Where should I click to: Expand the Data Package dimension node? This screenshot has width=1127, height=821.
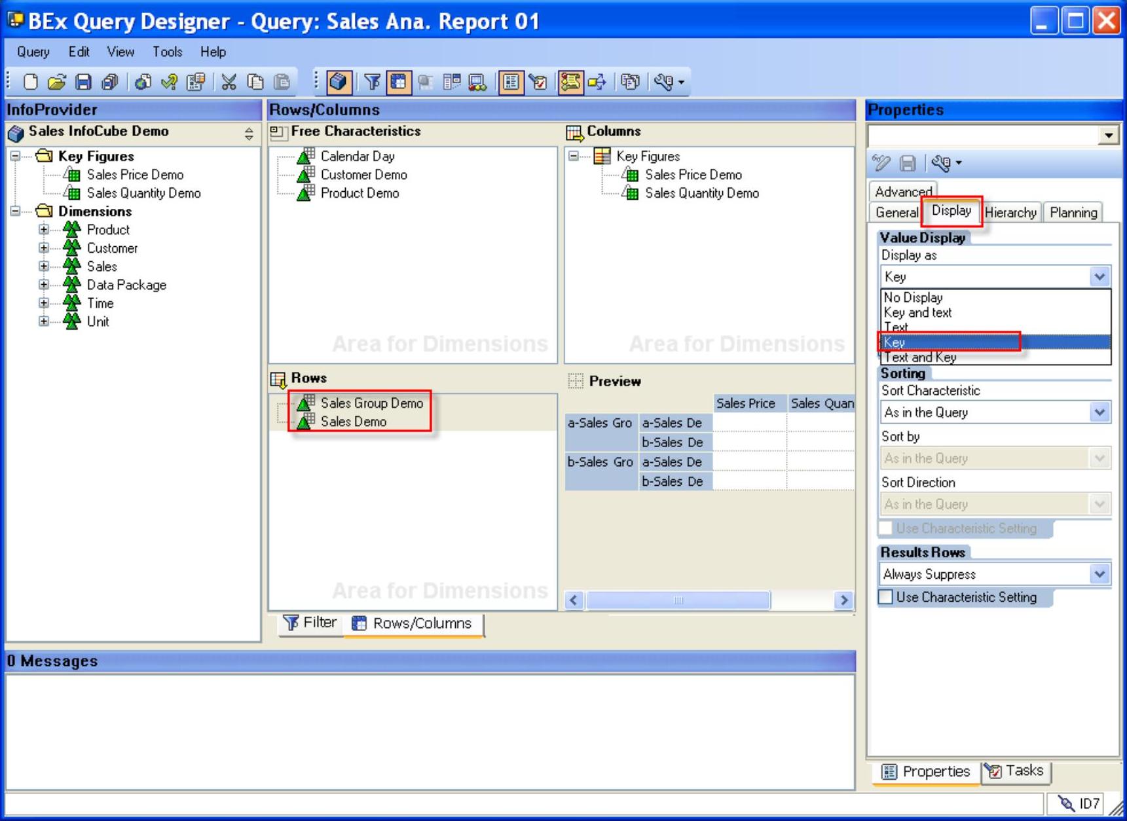43,285
